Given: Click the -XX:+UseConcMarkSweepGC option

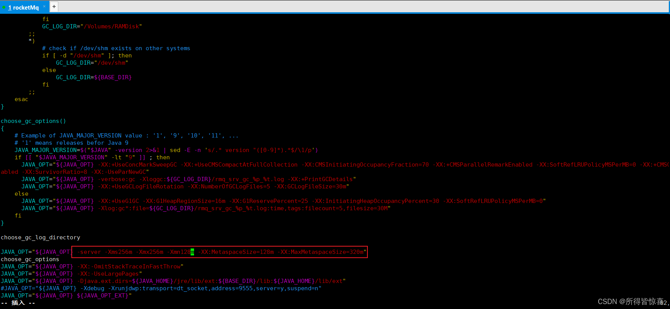Looking at the screenshot, I should tap(137, 165).
